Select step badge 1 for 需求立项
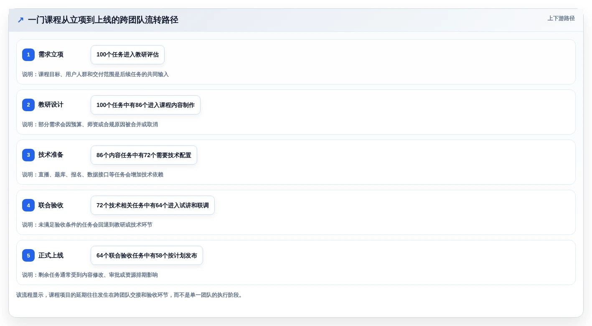592x326 pixels. 28,55
